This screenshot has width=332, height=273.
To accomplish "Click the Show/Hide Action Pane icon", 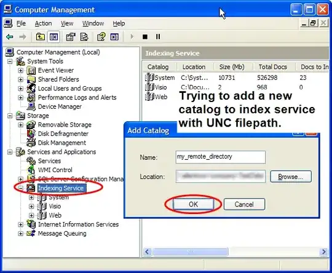I will (x=114, y=37).
